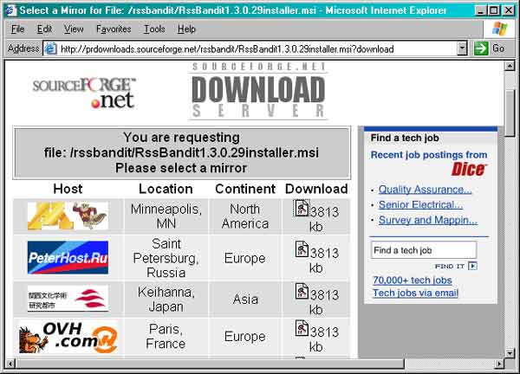Open the File menu

tap(17, 29)
